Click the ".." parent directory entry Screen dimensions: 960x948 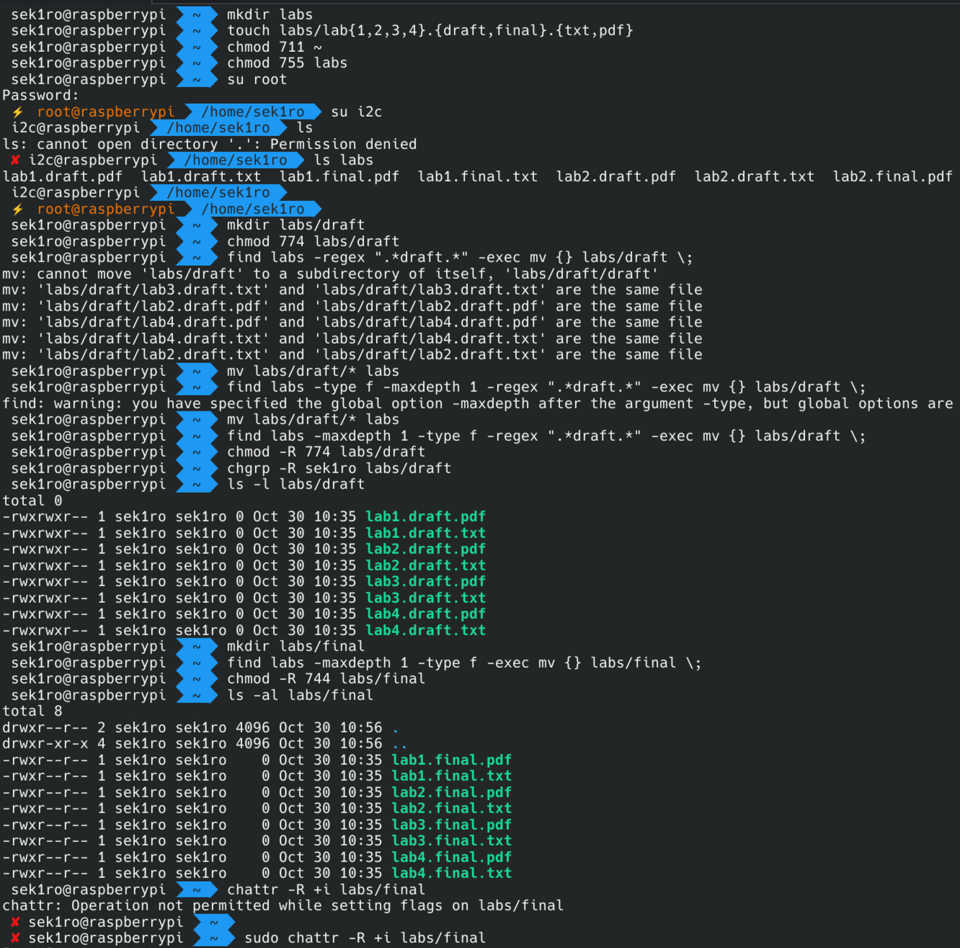point(399,744)
